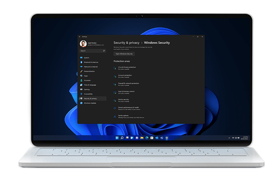Screen dimensions: 279x179
Task: Select System in the settings sidebar
Action: point(87,58)
